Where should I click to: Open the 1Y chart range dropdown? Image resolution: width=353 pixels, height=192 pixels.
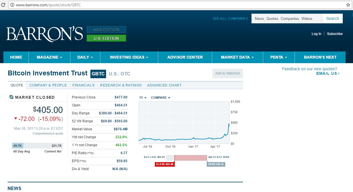tap(143, 98)
